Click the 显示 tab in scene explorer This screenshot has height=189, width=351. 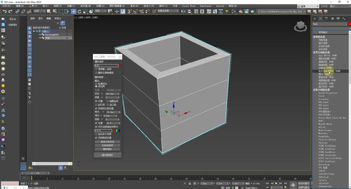(41, 19)
